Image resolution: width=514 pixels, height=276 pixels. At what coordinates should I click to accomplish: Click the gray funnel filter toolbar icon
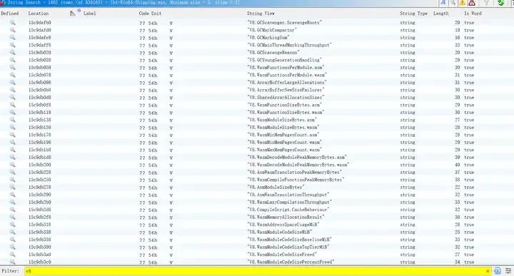(x=486, y=3)
